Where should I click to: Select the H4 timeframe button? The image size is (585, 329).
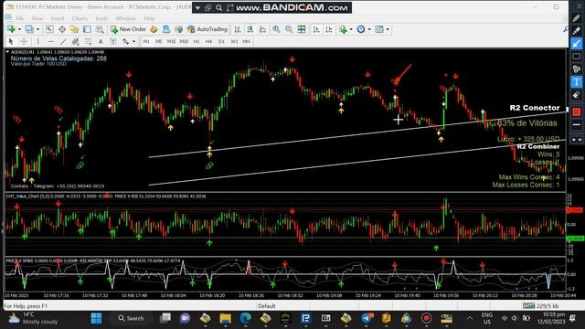[208, 41]
